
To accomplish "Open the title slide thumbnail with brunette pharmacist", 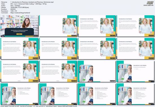I will point(19,26).
